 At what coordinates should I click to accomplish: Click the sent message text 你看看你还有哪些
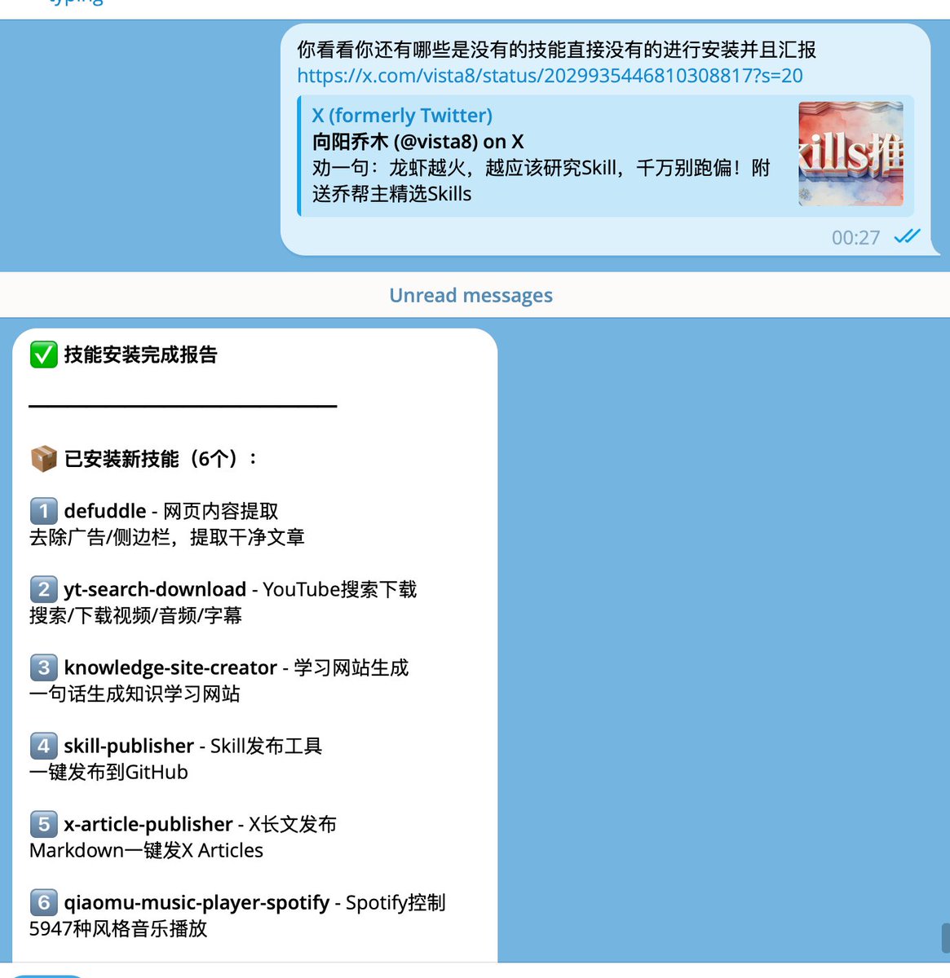pos(556,50)
